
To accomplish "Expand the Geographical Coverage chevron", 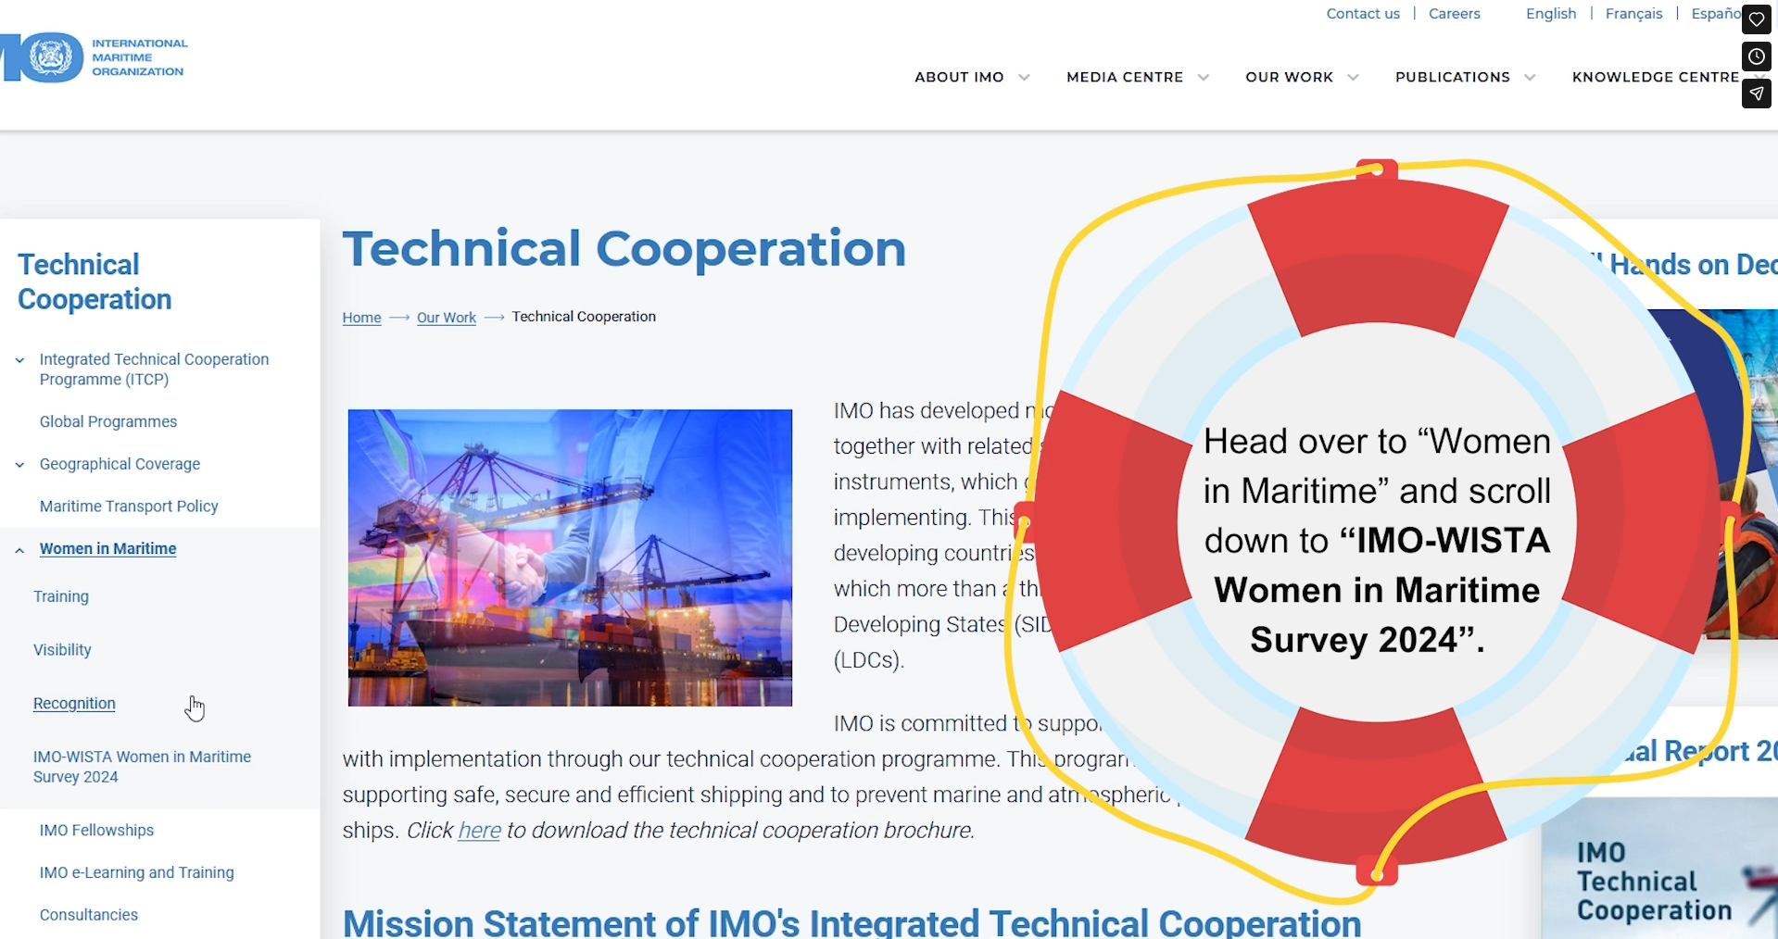I will pyautogui.click(x=19, y=465).
